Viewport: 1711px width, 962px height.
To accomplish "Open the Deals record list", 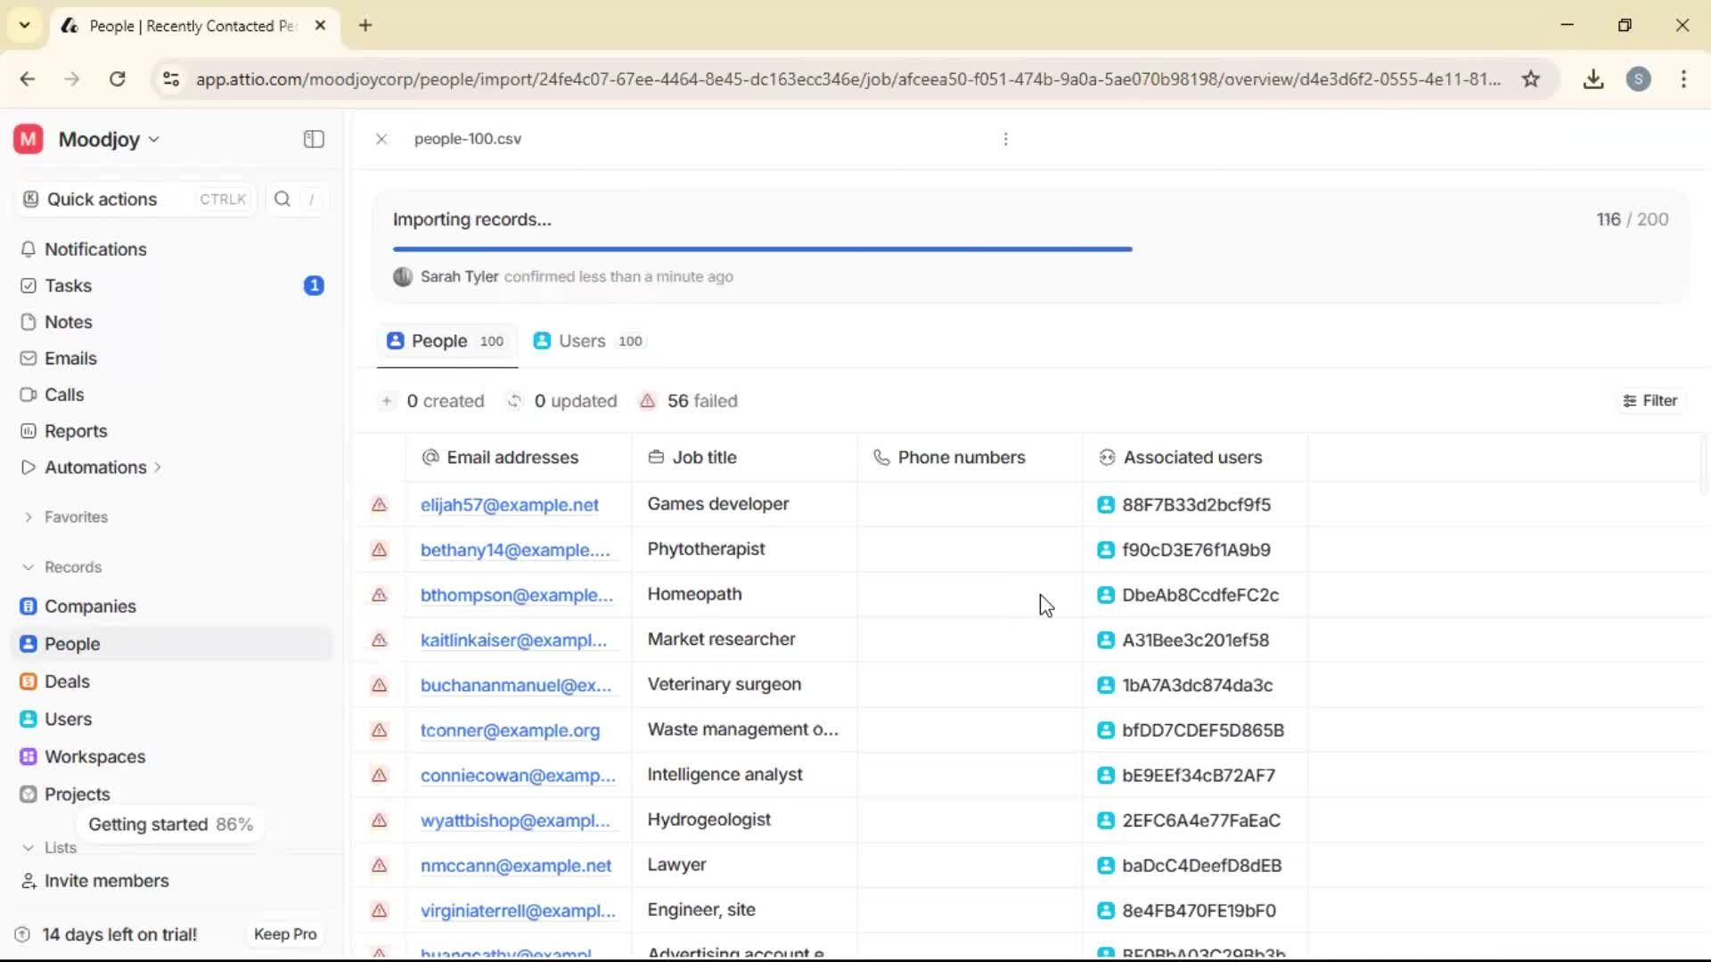I will (67, 681).
